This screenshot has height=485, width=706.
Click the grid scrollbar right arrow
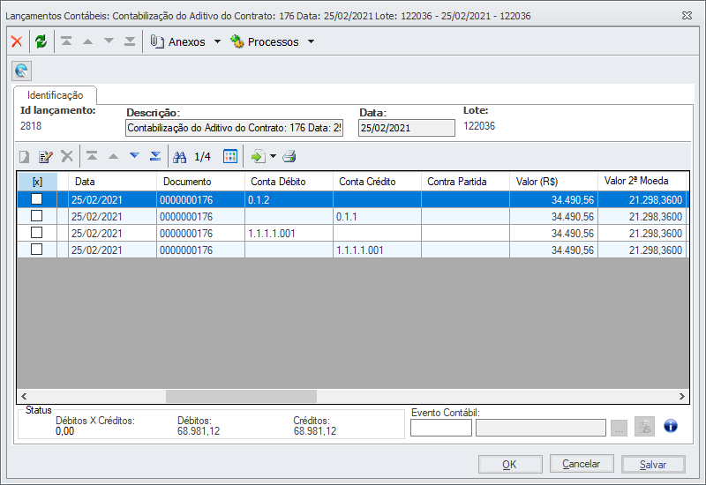[681, 396]
